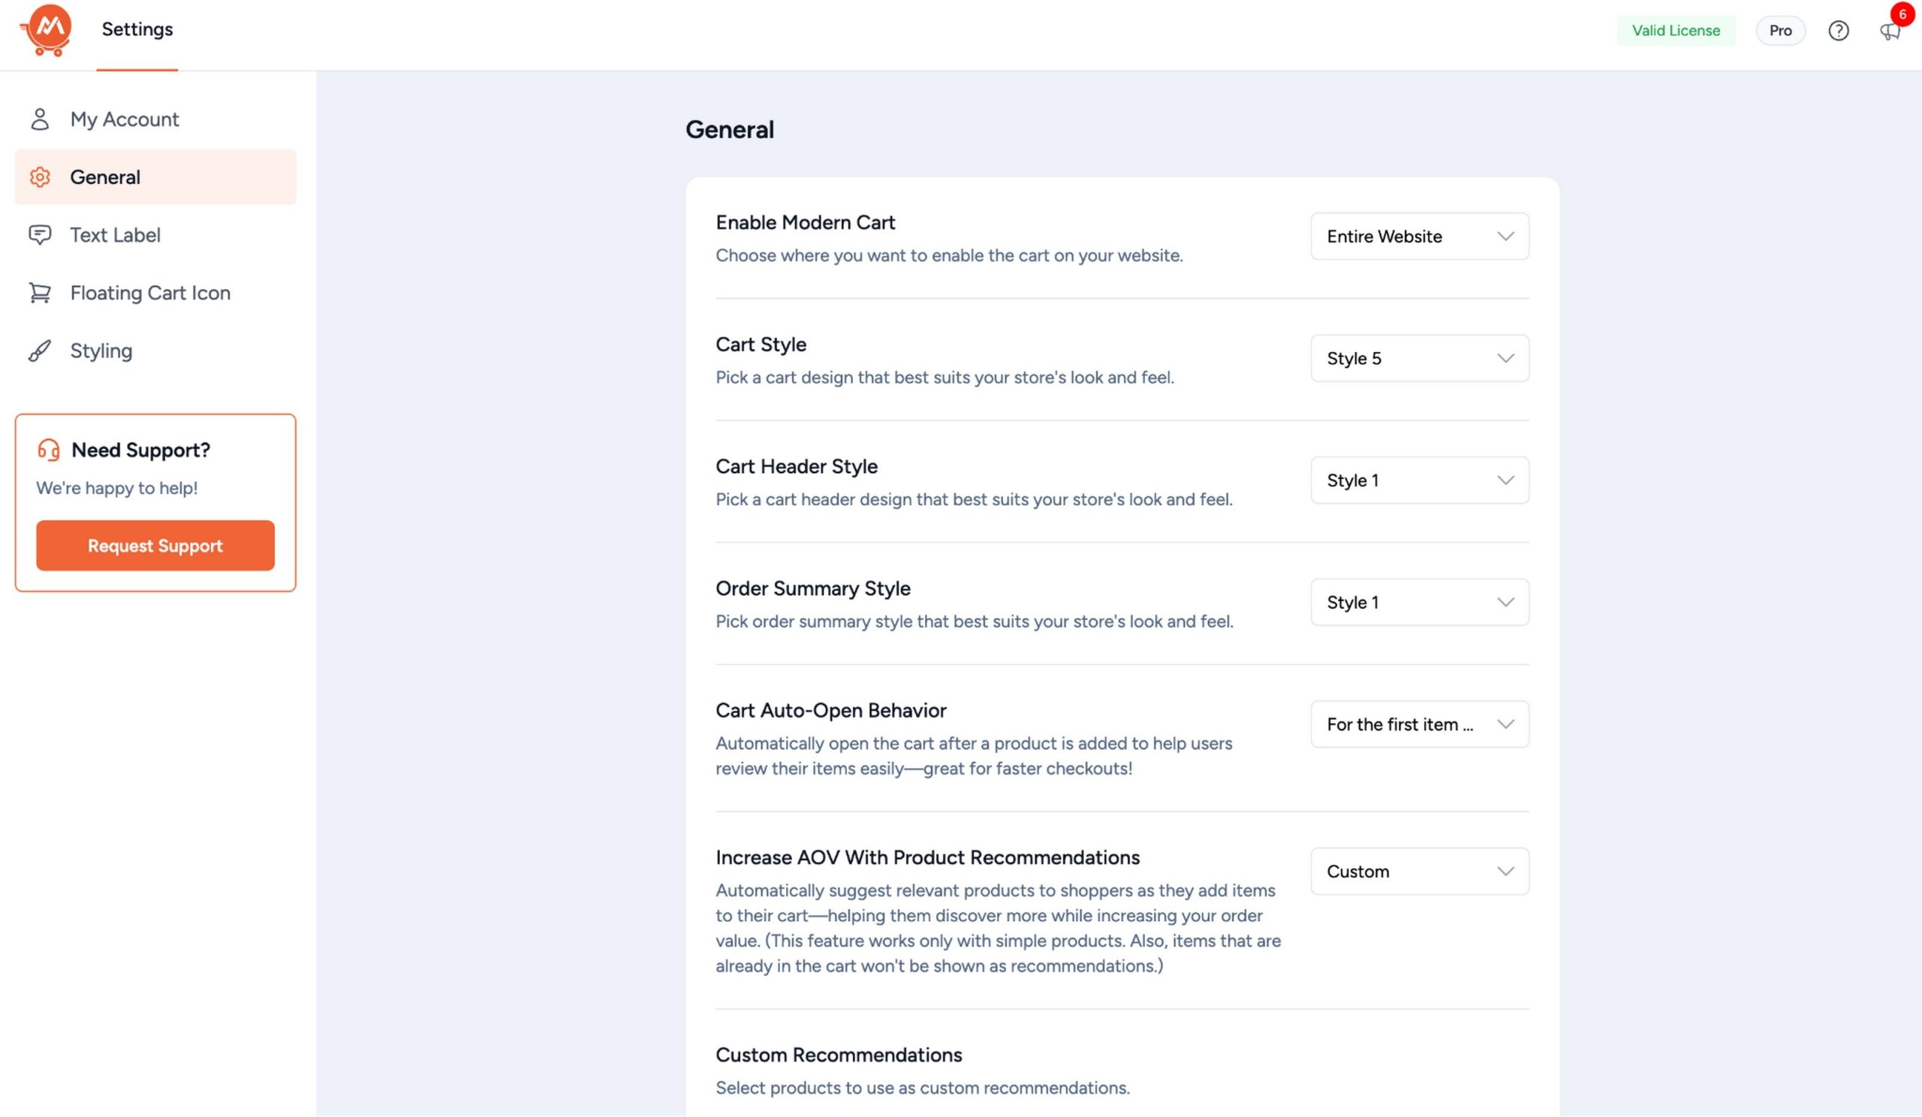Open the announcements megaphone icon
The image size is (1922, 1117).
[x=1888, y=32]
